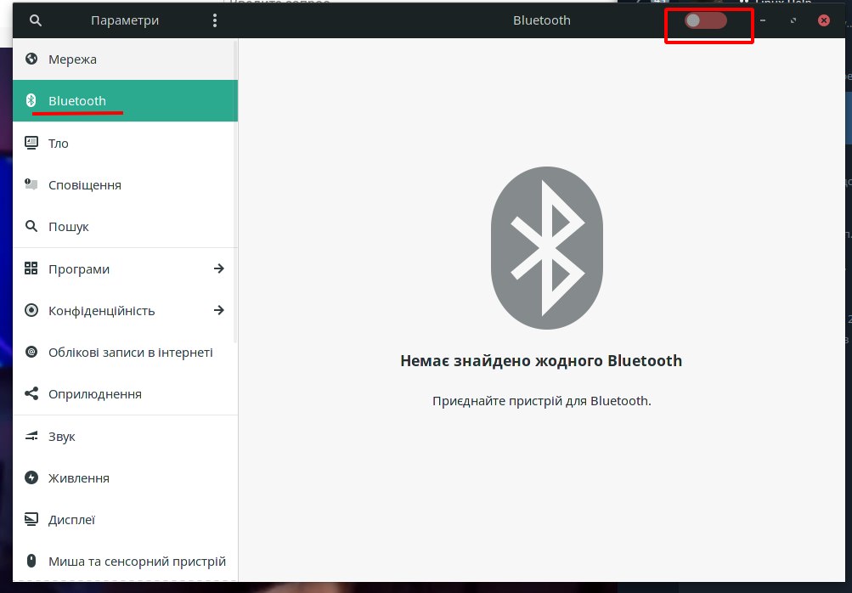Click the monitor icon beside Тло
This screenshot has width=852, height=593.
point(31,143)
